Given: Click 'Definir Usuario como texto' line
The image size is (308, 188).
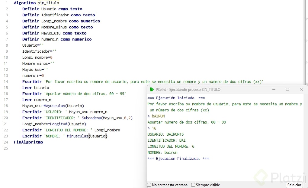Looking at the screenshot, I should coord(52,9).
